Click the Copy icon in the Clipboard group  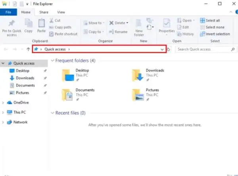click(29, 23)
